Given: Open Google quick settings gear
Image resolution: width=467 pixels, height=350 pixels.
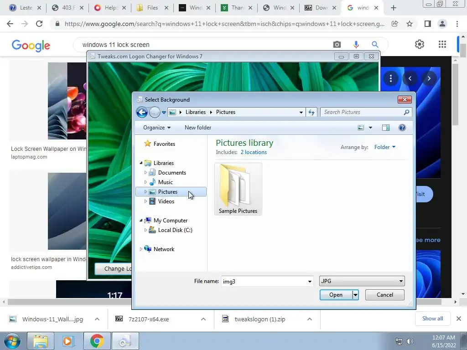Looking at the screenshot, I should (x=420, y=44).
